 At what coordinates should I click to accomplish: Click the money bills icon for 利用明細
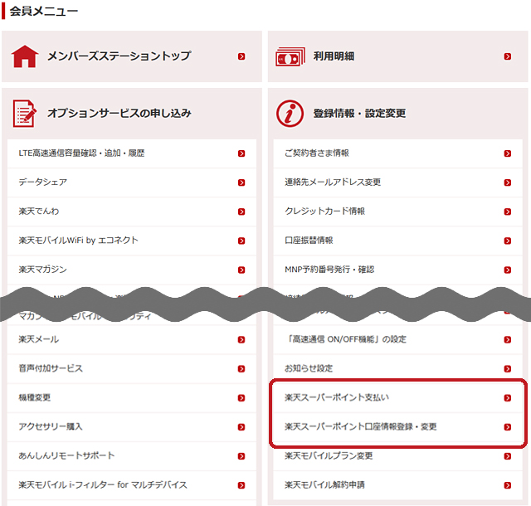(290, 56)
